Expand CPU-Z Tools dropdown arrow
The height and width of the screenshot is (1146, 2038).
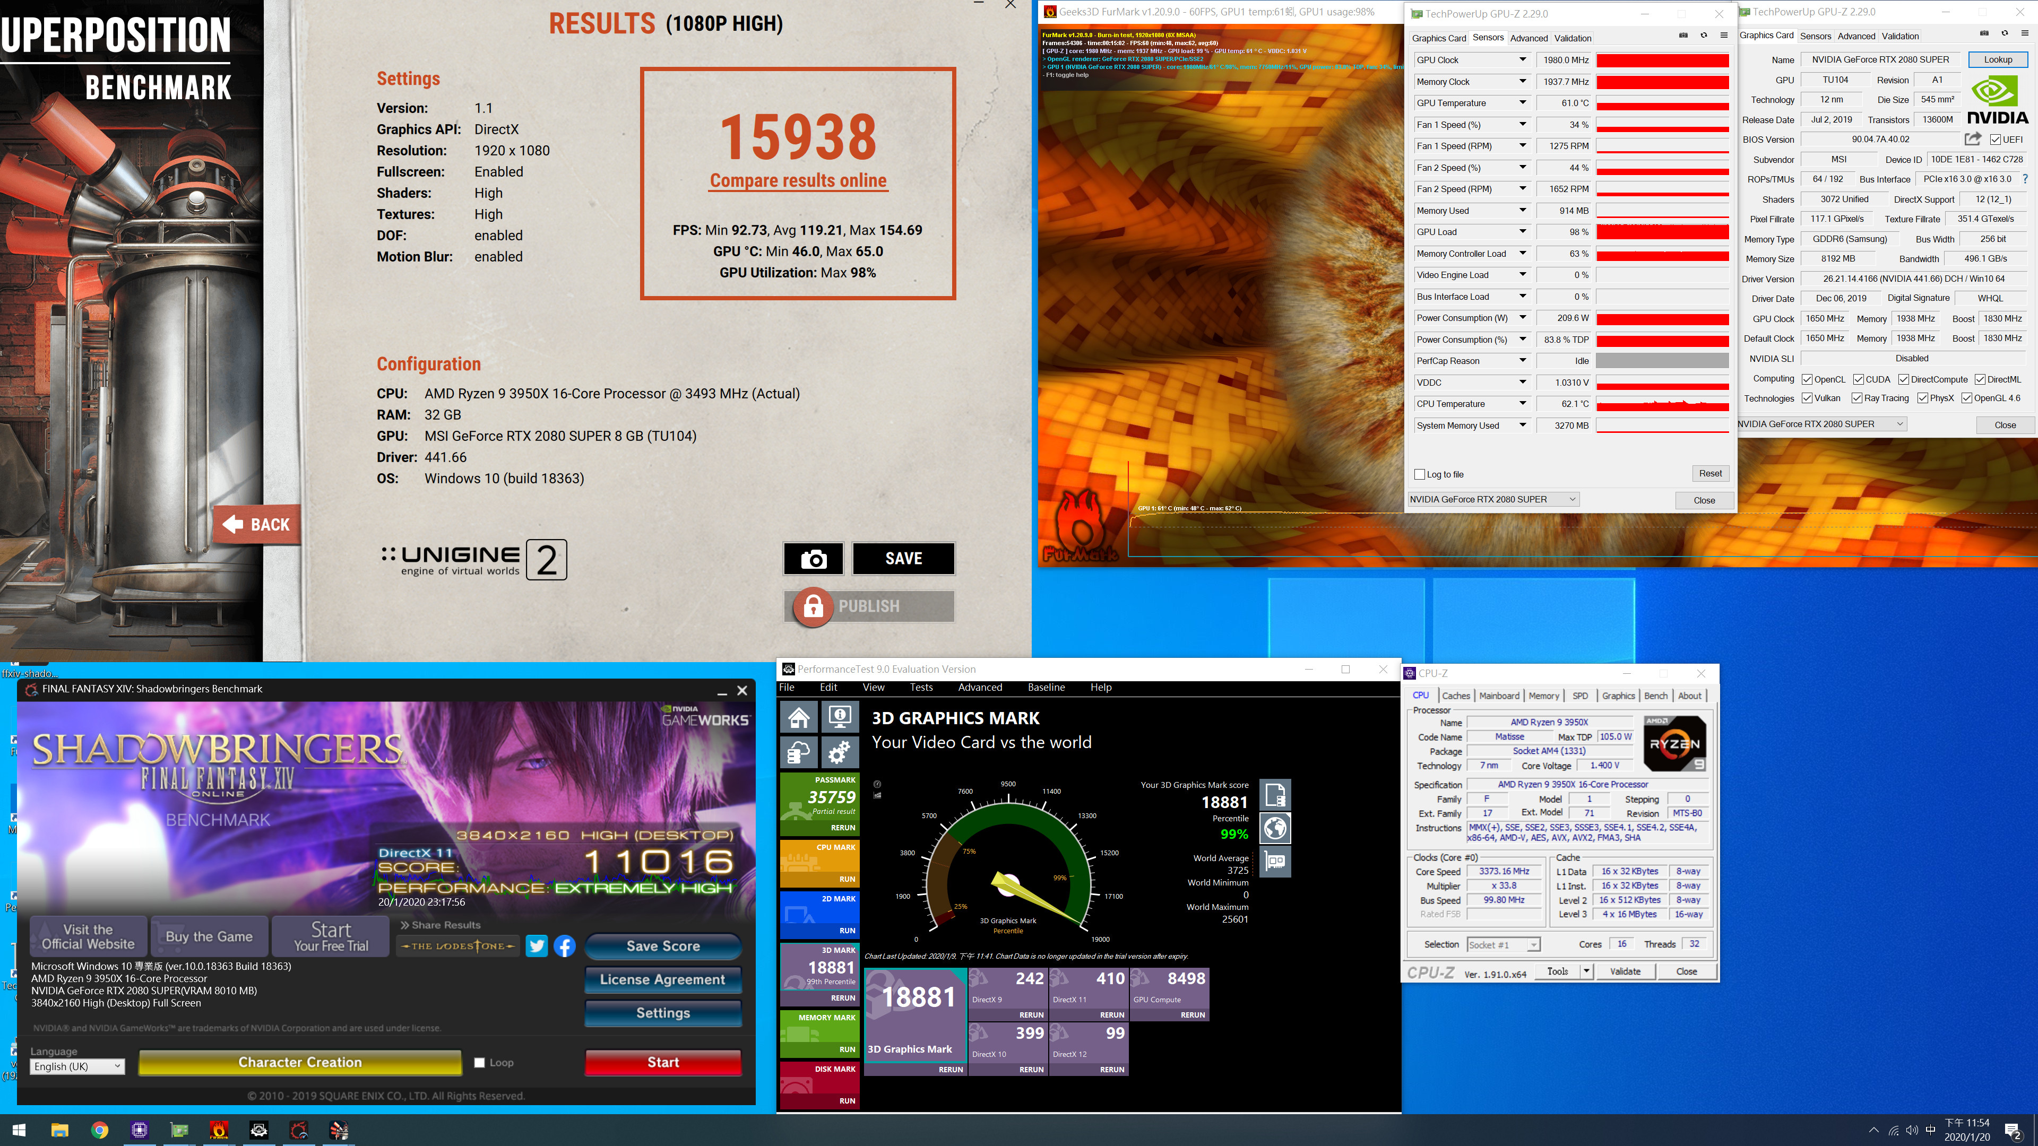coord(1586,971)
